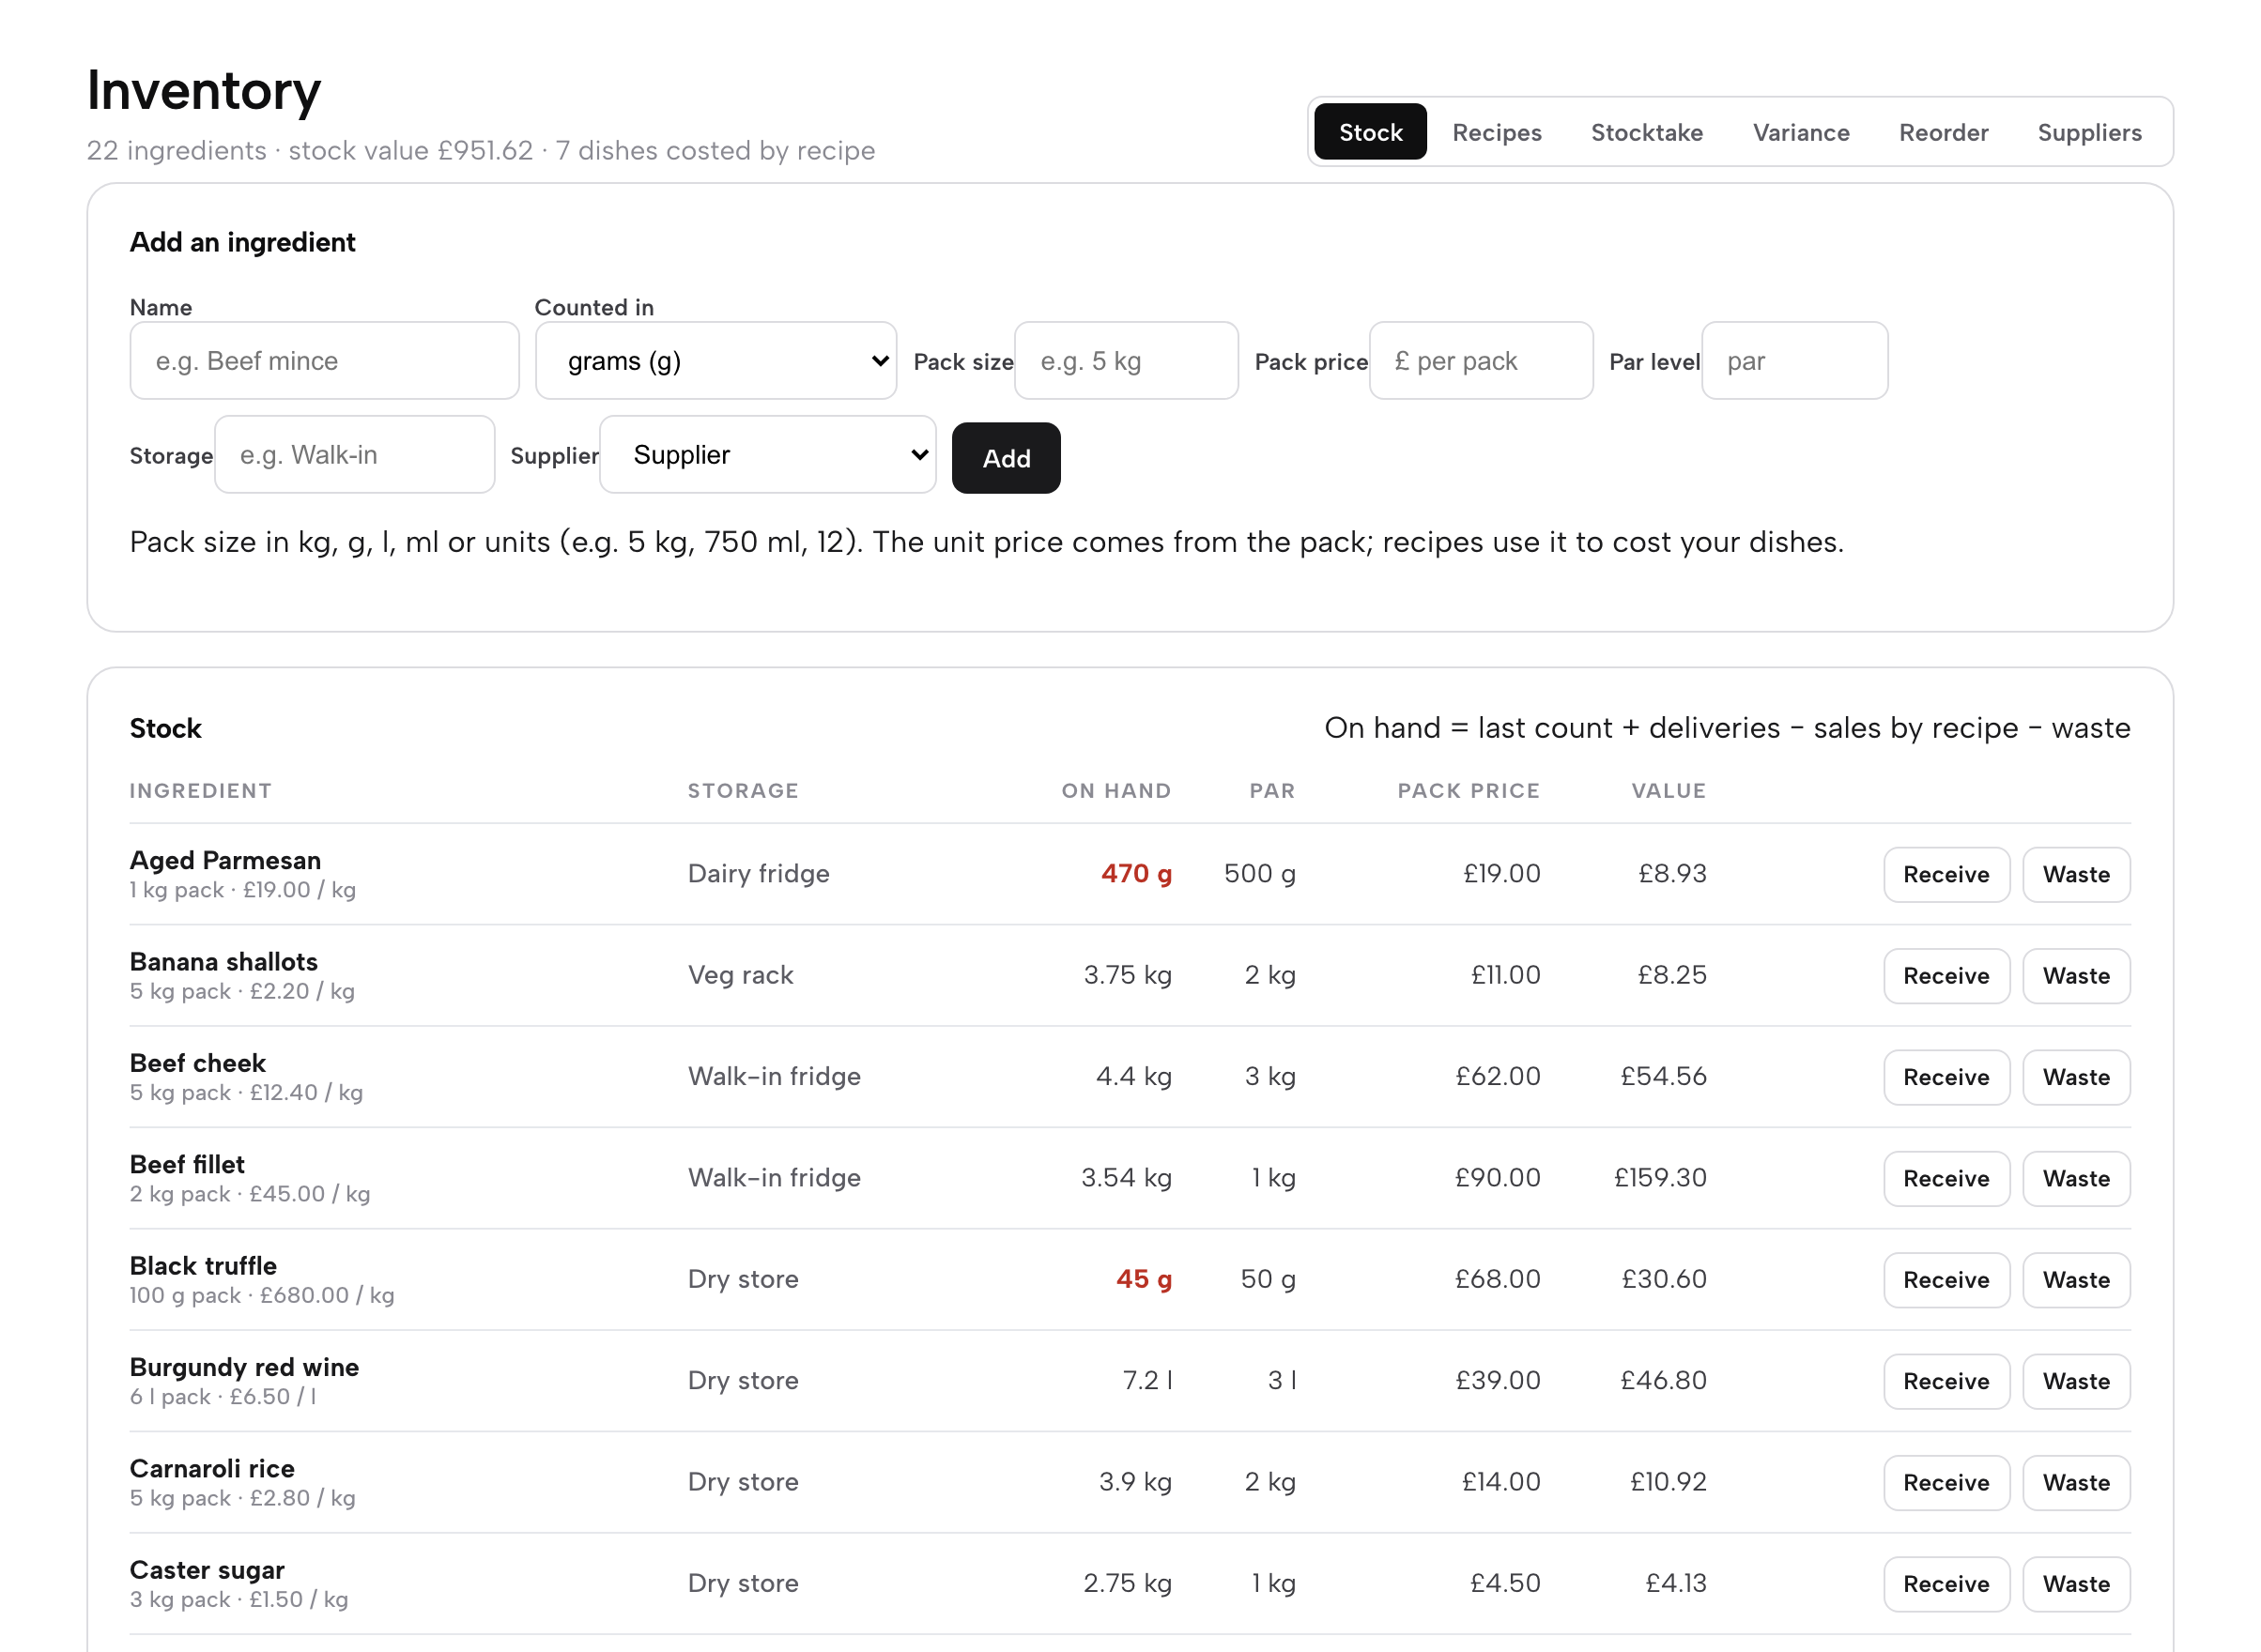
Task: Receive stock for Beef fillet
Action: 1945,1178
